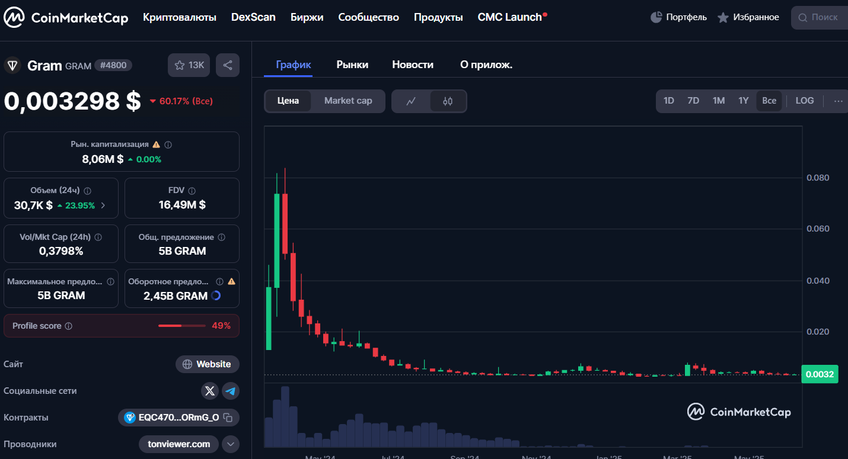Viewport: 848px width, 459px height.
Task: Click the search magnifier icon
Action: coord(803,18)
